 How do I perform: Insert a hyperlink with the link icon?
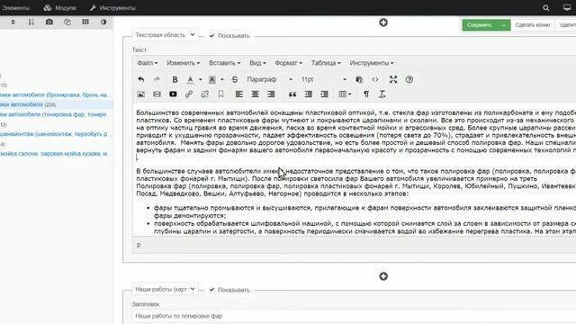(189, 94)
